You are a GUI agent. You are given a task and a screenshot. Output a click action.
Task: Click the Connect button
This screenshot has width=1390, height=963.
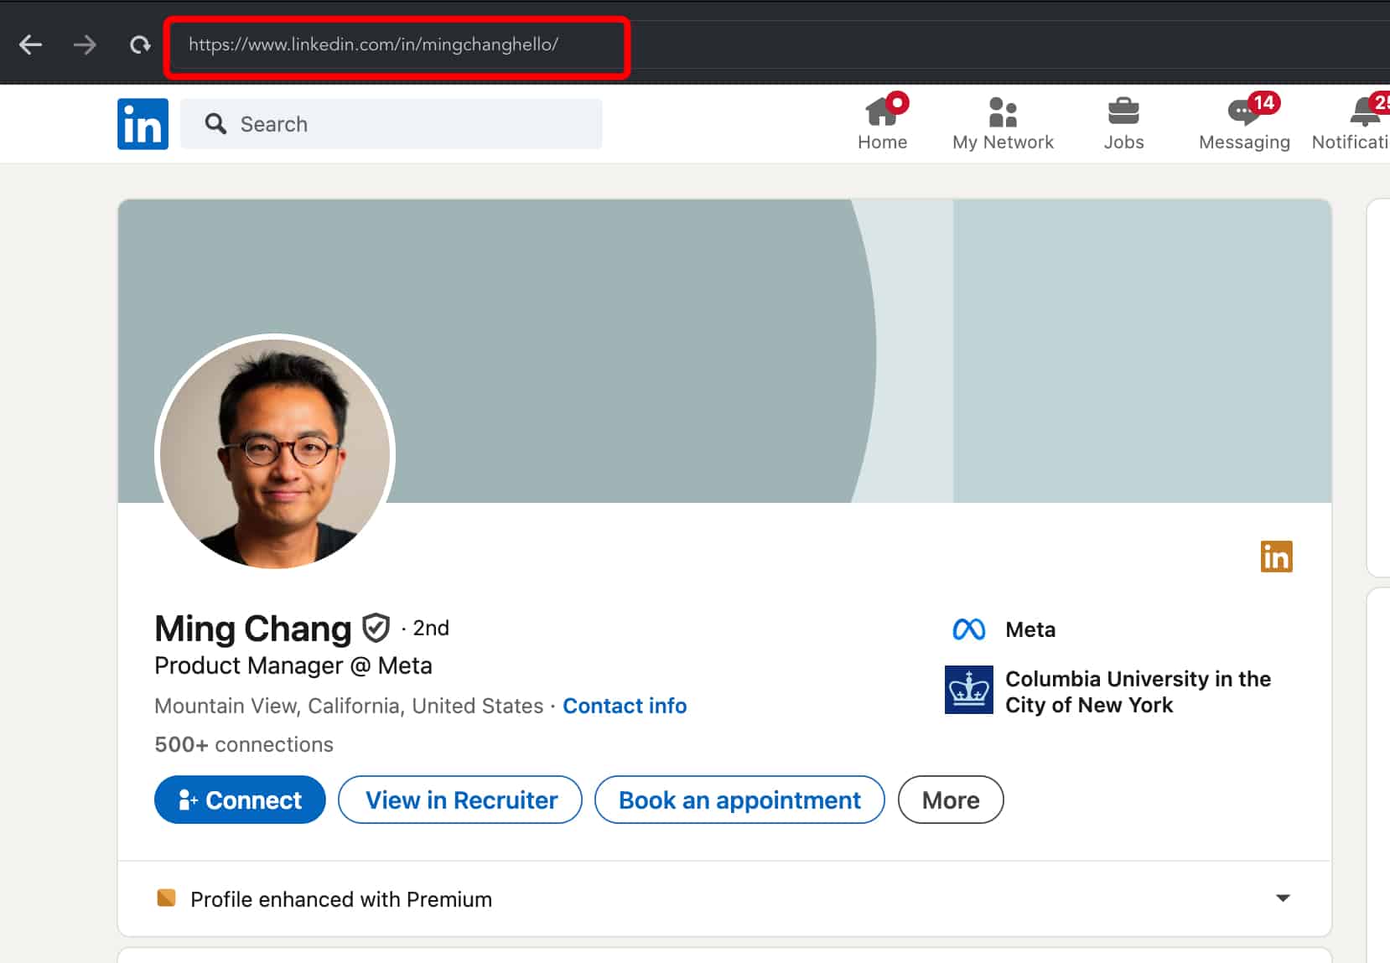pyautogui.click(x=240, y=800)
